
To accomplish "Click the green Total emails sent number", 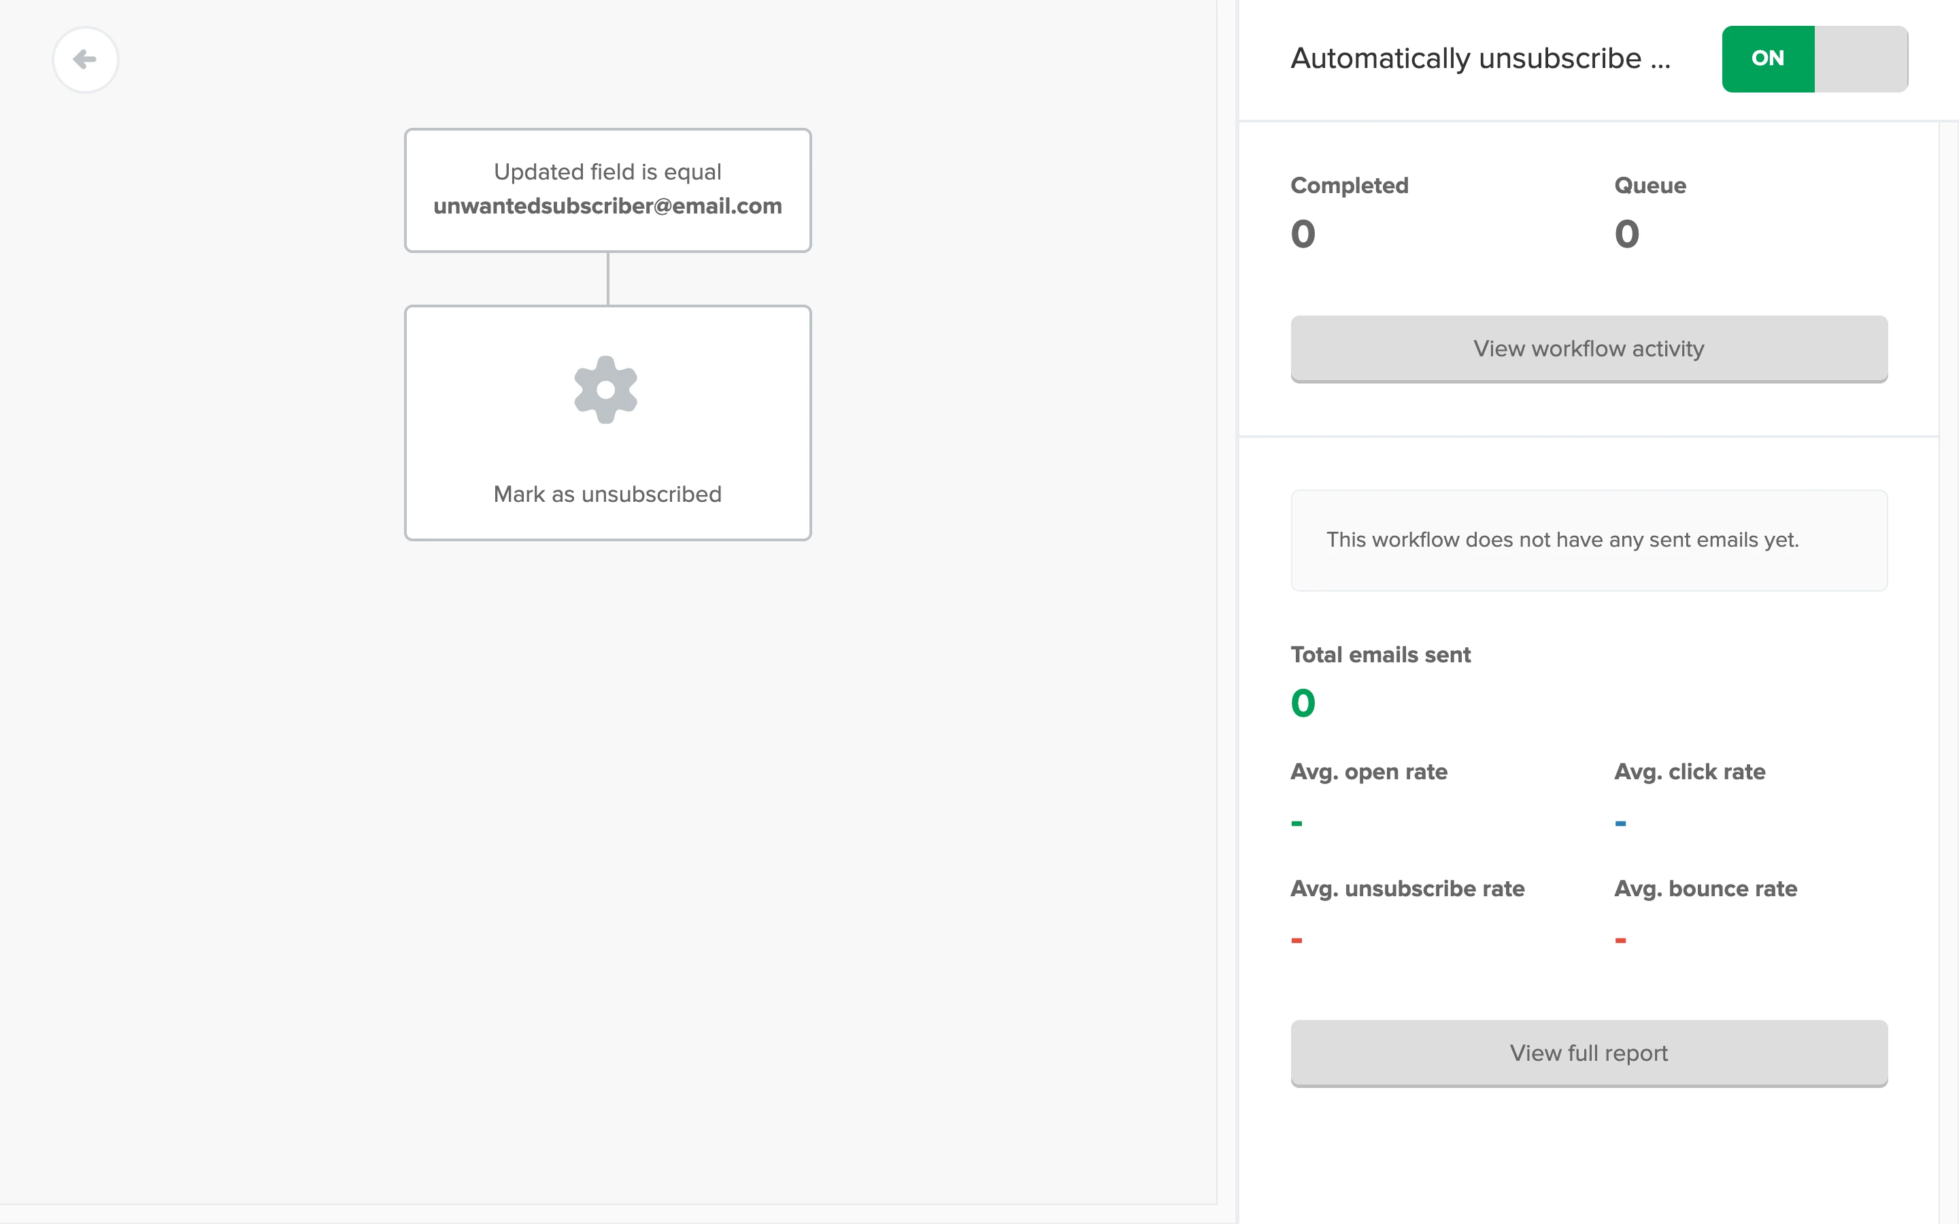I will [x=1303, y=704].
